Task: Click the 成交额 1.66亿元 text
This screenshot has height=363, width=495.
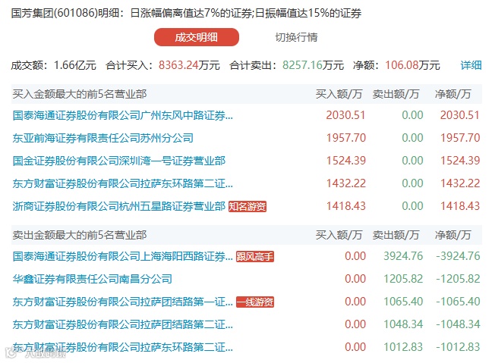Action: [54, 65]
